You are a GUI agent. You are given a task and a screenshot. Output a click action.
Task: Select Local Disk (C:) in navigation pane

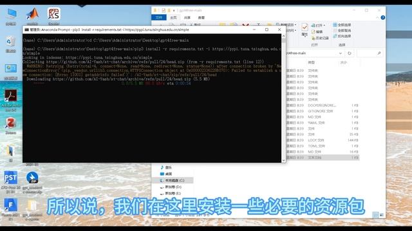[173, 180]
